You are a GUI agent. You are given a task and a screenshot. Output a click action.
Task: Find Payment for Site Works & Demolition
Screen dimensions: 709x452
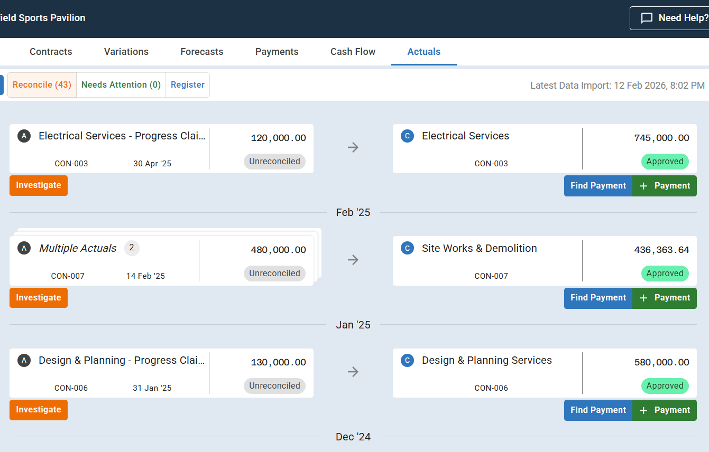point(598,298)
